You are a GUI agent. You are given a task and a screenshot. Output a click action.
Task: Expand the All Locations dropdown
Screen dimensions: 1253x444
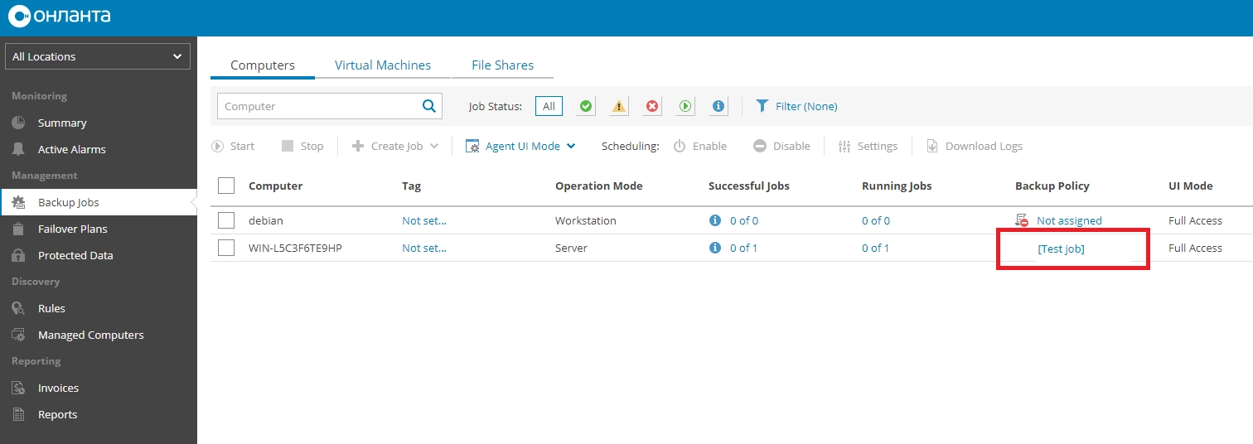pyautogui.click(x=98, y=56)
